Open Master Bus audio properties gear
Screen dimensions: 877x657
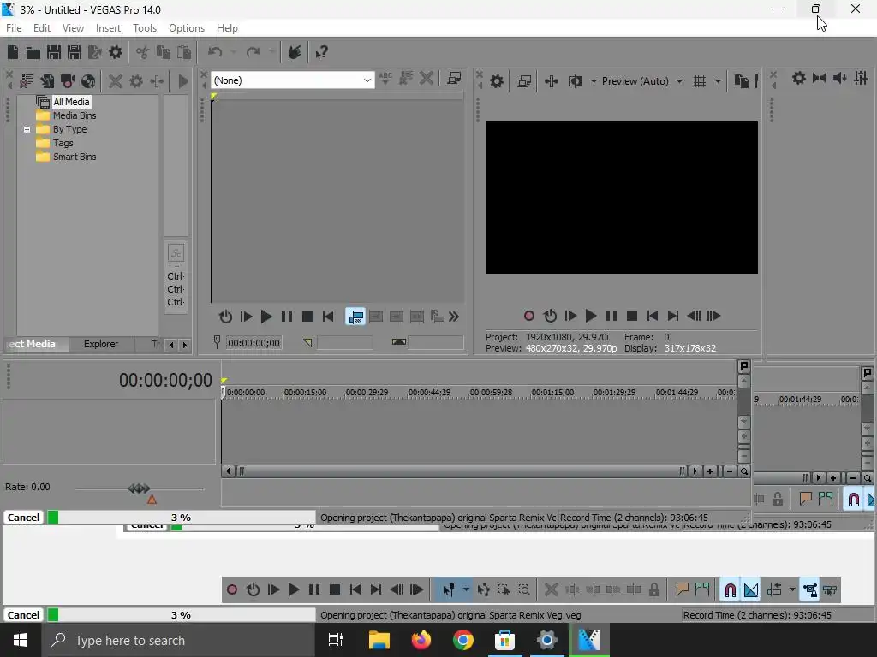click(799, 78)
